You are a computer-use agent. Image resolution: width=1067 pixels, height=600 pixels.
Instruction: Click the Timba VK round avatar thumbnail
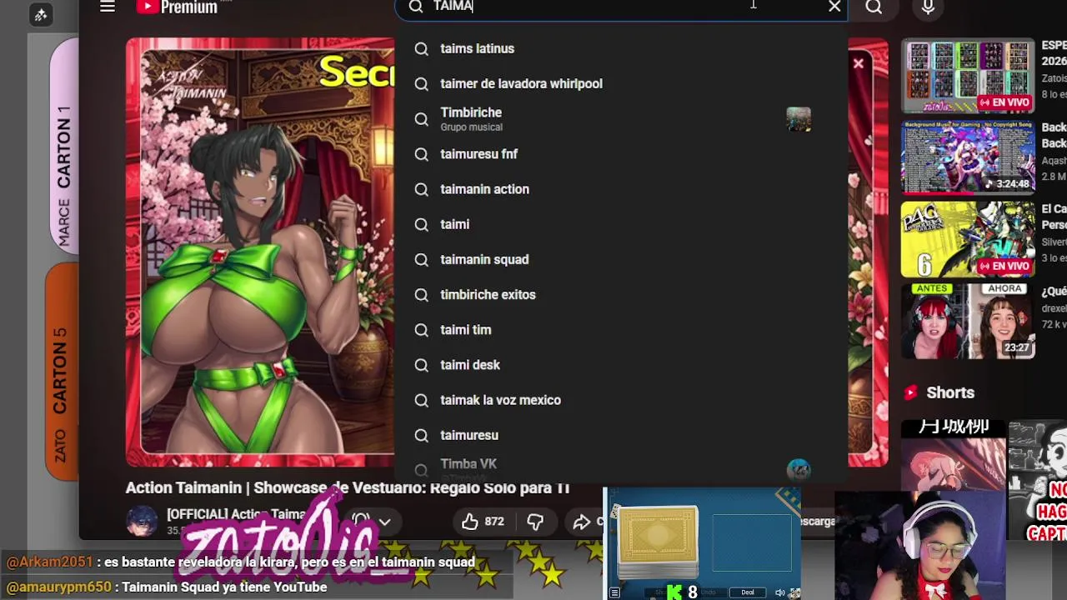click(799, 470)
